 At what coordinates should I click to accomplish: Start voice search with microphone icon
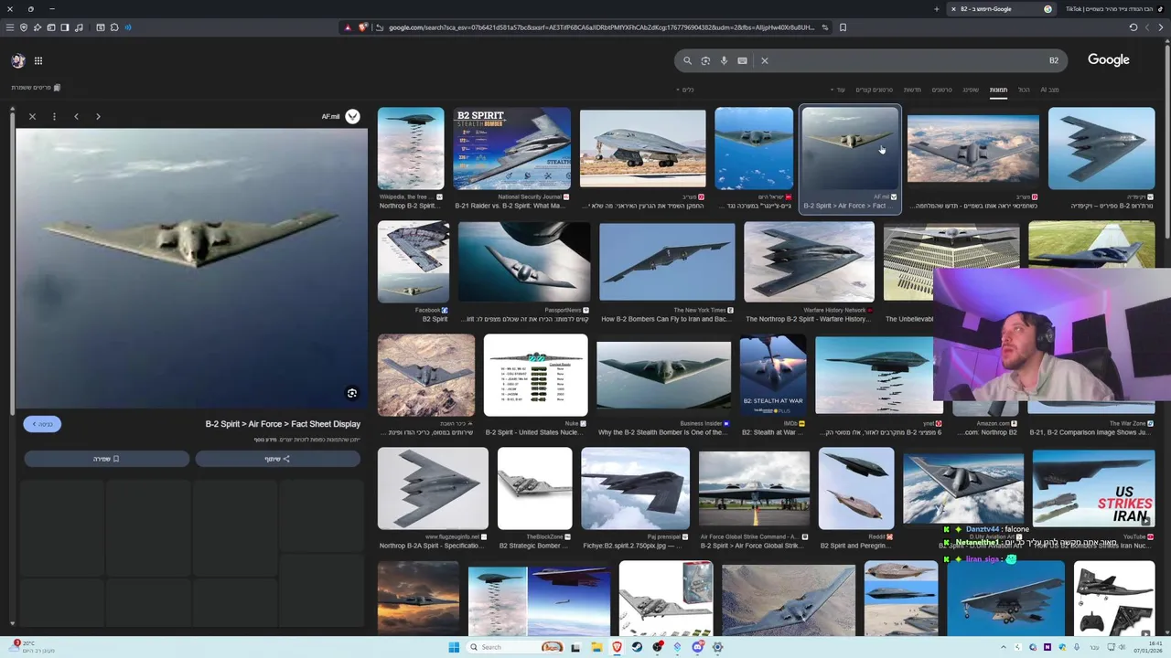coord(724,60)
